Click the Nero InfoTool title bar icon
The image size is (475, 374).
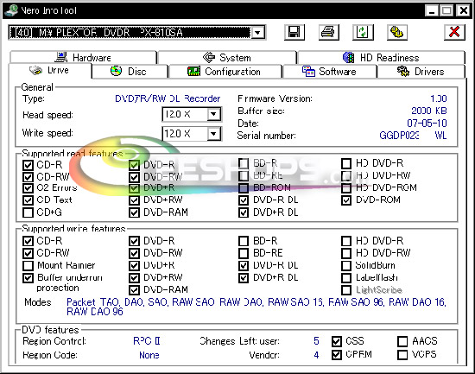(11, 10)
